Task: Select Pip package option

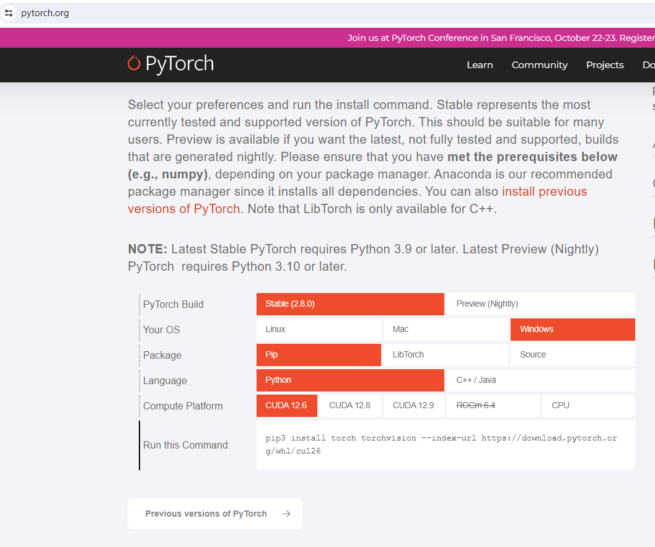Action: 319,355
